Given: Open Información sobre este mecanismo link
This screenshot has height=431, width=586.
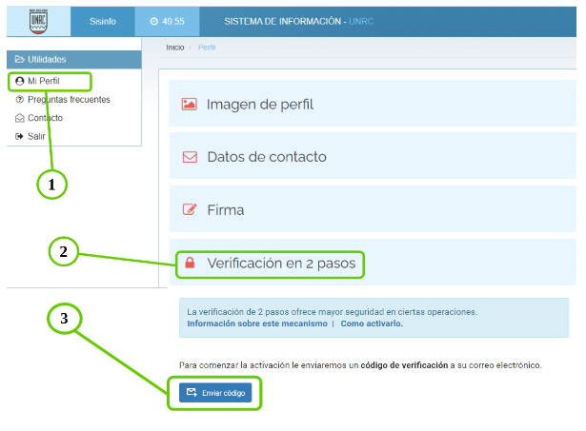Looking at the screenshot, I should [x=257, y=323].
